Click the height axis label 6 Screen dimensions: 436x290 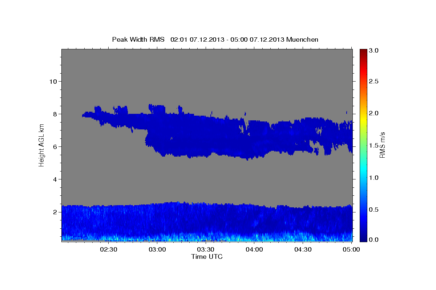pos(55,146)
